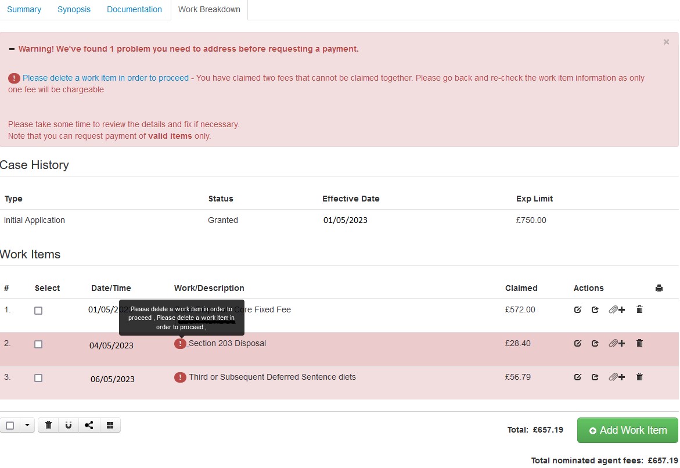Click the Case History effective date 01/05/2023
Viewport: 680px width, 468px height.
pyautogui.click(x=345, y=220)
